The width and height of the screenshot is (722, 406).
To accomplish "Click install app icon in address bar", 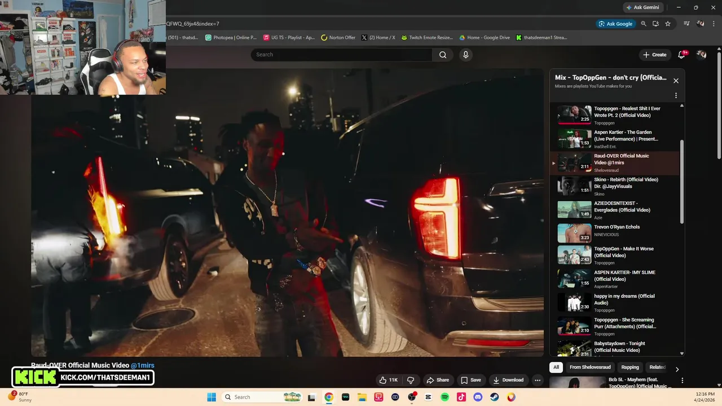I will point(655,24).
